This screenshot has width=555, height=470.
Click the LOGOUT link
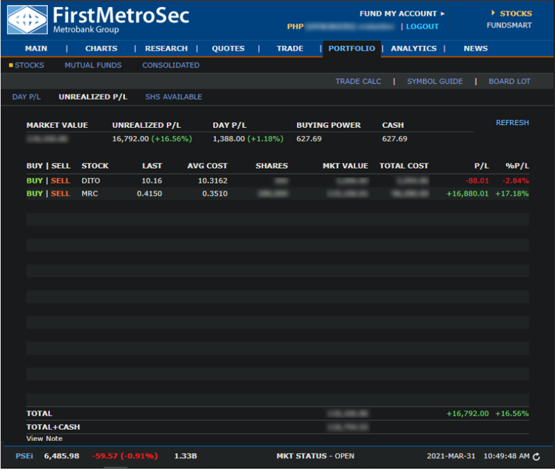422,27
